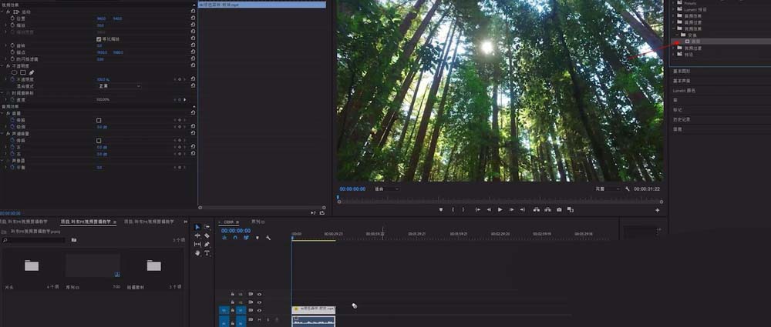The height and width of the screenshot is (327, 771).
Task: Step forward one frame
Action: pos(511,209)
